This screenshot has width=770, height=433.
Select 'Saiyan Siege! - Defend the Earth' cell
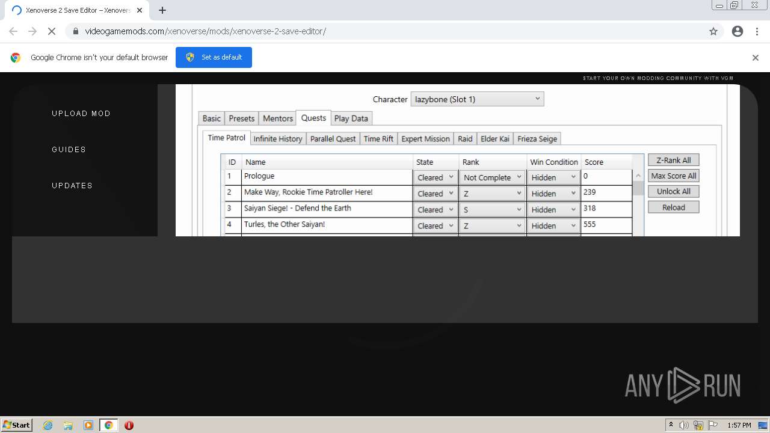click(x=327, y=209)
